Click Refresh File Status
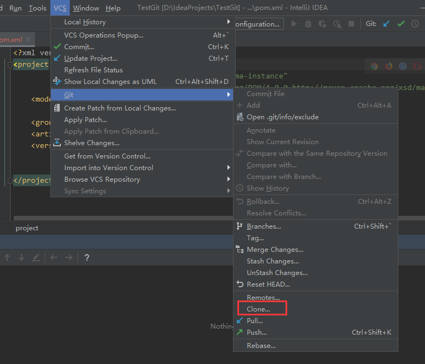The height and width of the screenshot is (364, 425). coord(142,70)
